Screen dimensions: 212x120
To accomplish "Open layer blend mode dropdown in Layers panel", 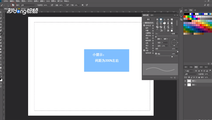I will (191, 74).
